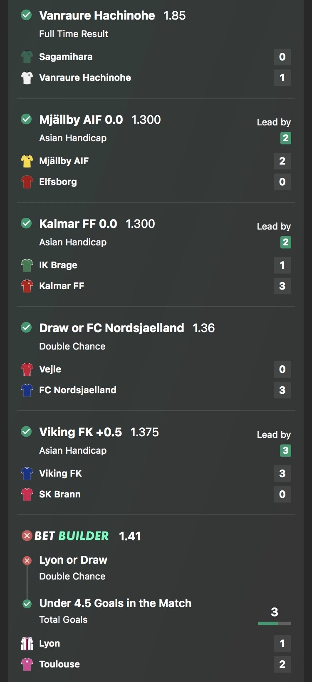This screenshot has height=682, width=312.
Task: Click the red Elfsborg jersey icon
Action: pos(27,182)
